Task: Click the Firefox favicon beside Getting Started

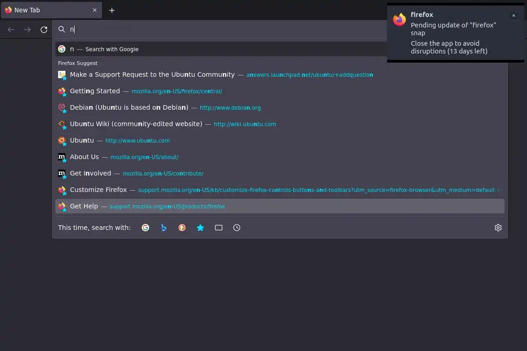Action: pyautogui.click(x=62, y=91)
